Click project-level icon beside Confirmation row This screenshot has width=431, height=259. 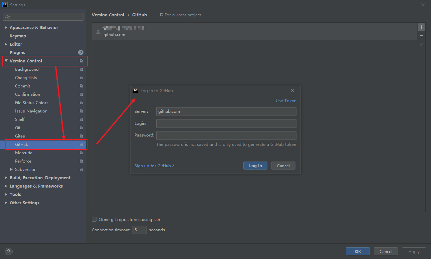click(81, 94)
